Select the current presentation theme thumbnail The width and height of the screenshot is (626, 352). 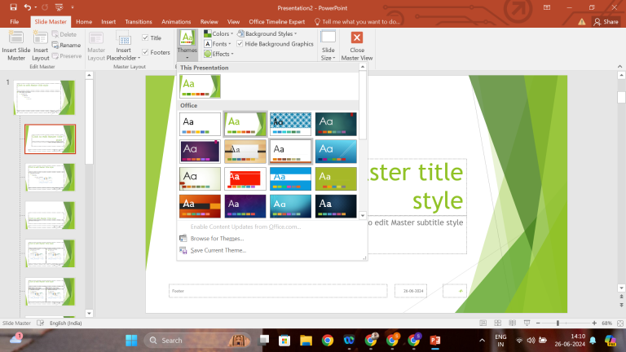200,86
